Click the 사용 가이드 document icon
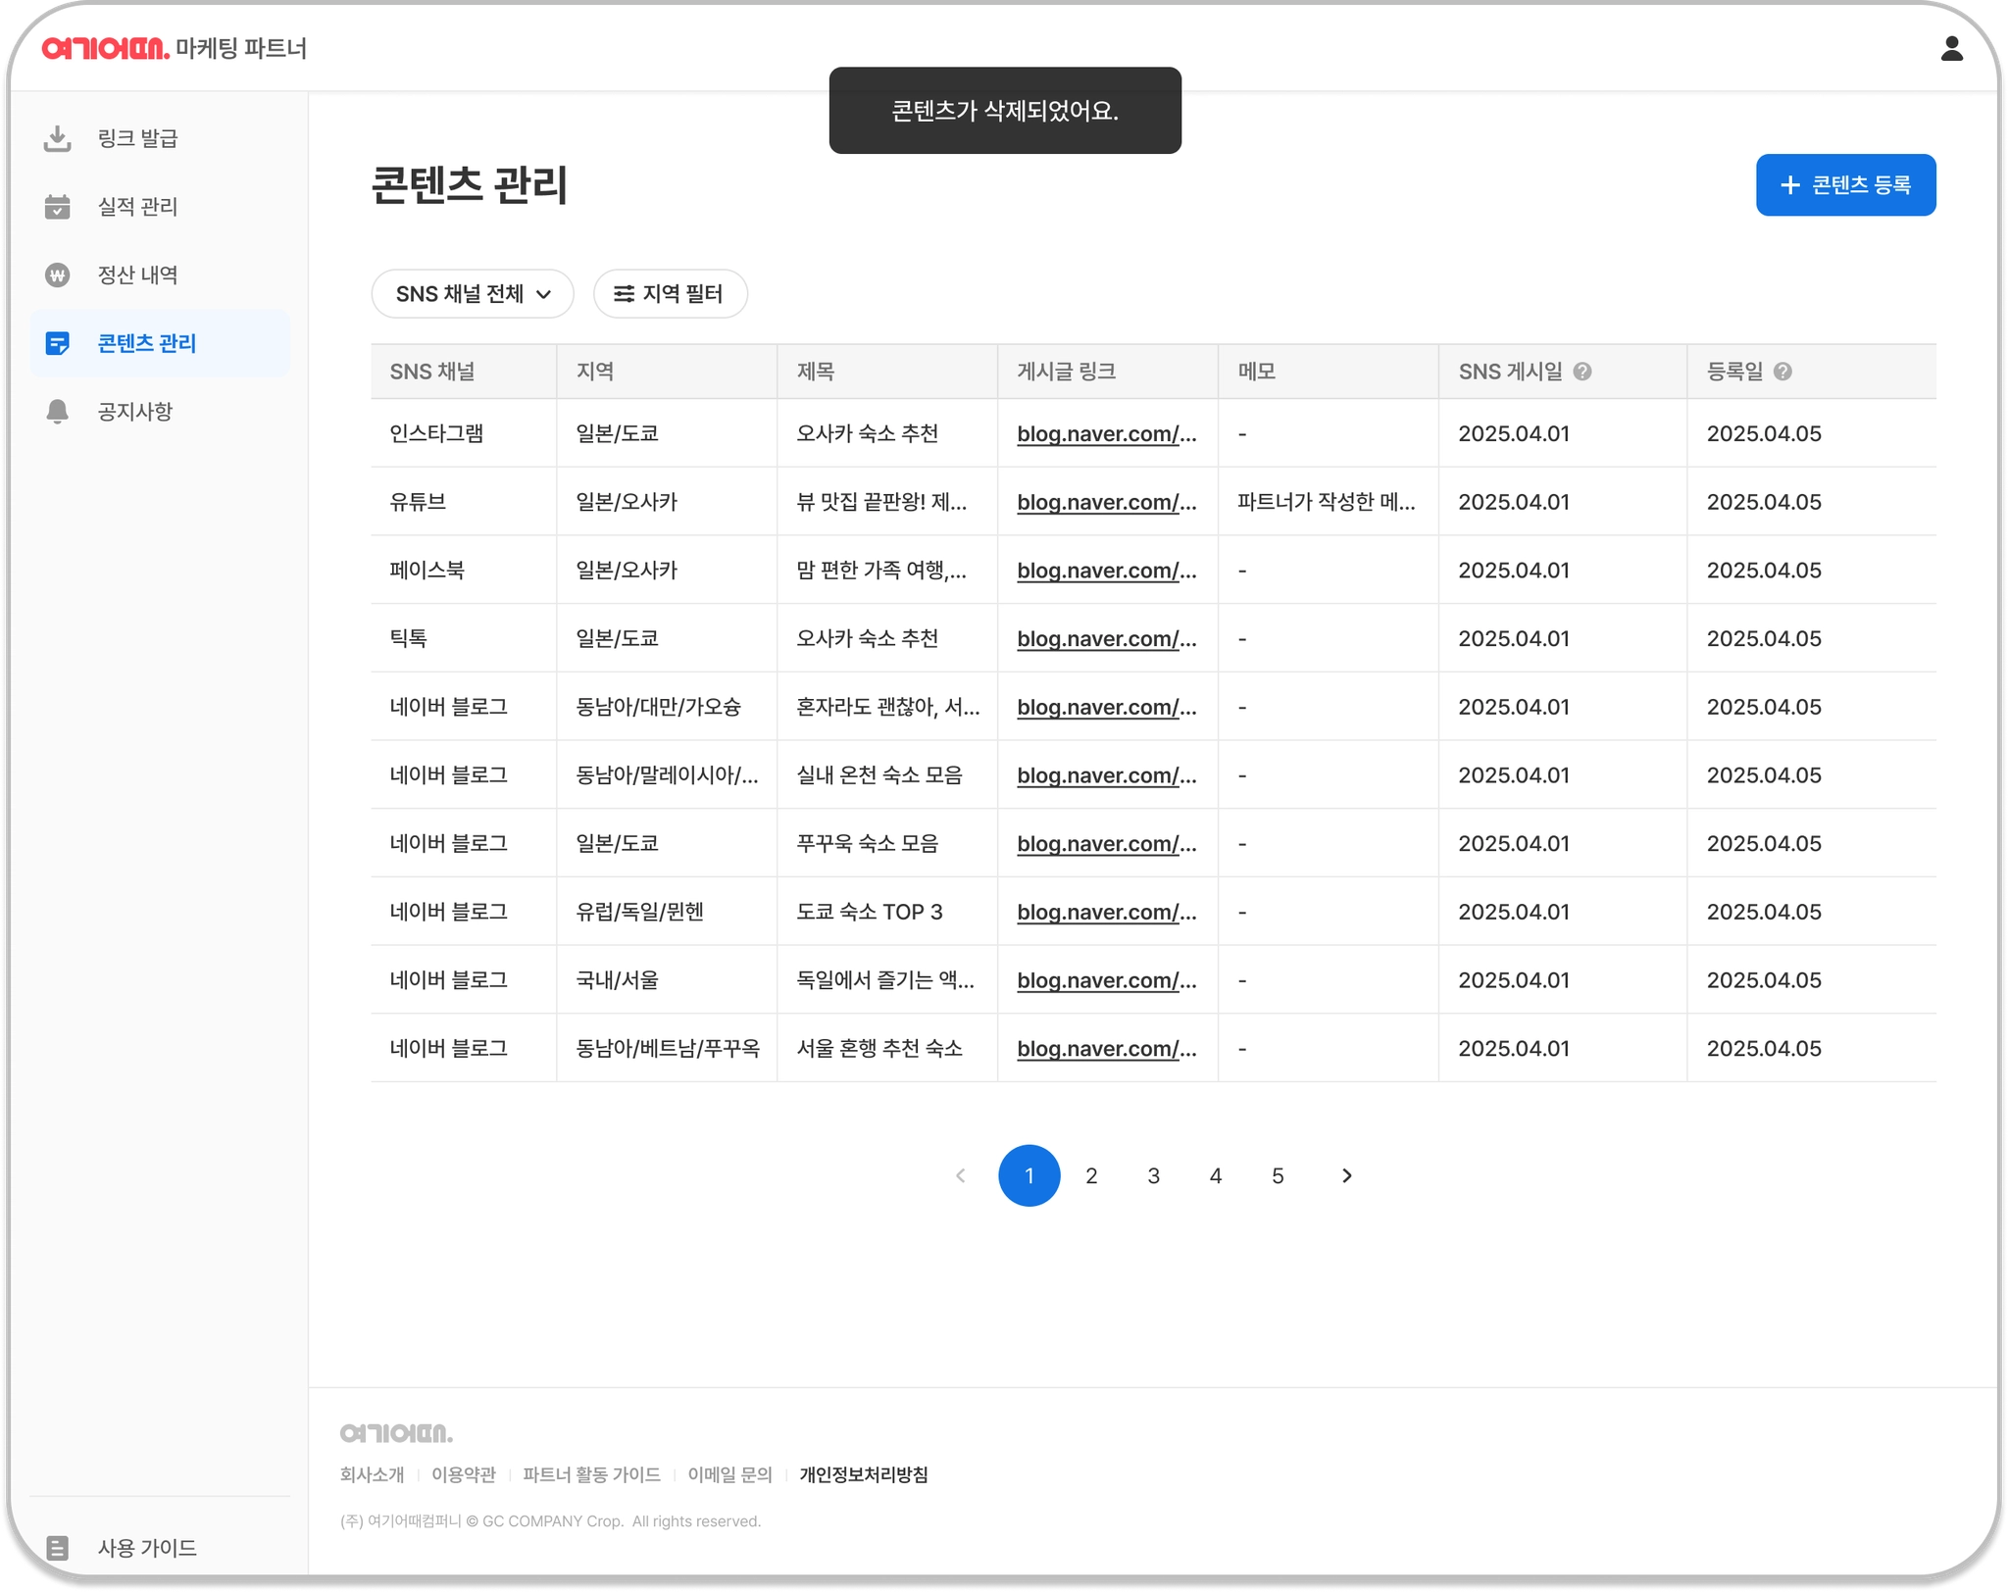This screenshot has height=1592, width=2008. pos(58,1548)
